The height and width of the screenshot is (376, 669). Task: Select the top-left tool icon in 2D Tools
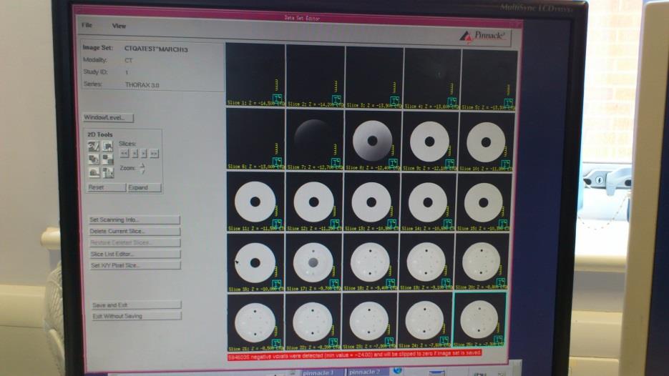coord(94,147)
